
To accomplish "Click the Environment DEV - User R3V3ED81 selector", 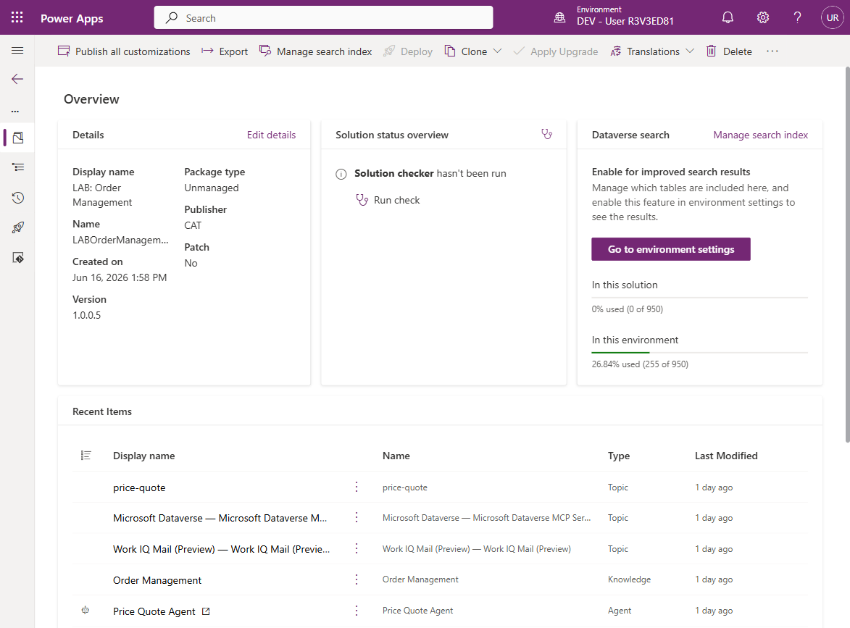I will (x=614, y=16).
